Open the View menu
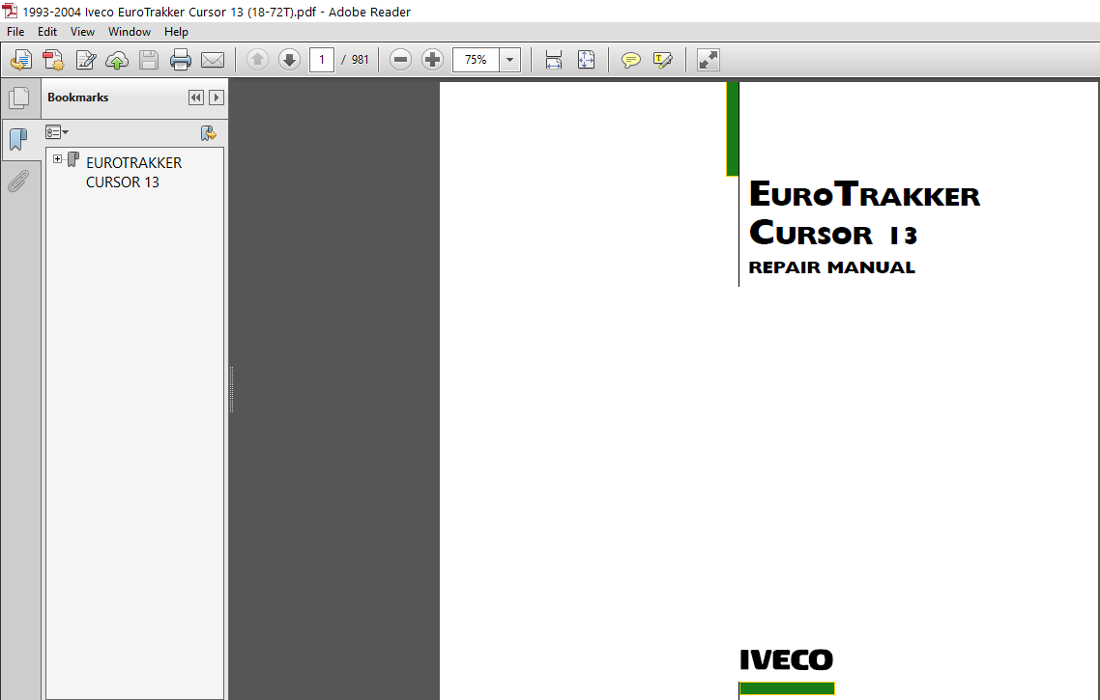The width and height of the screenshot is (1100, 700). [x=82, y=32]
